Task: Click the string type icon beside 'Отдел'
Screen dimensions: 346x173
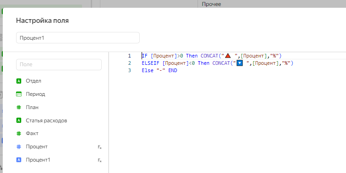Action: [x=19, y=81]
